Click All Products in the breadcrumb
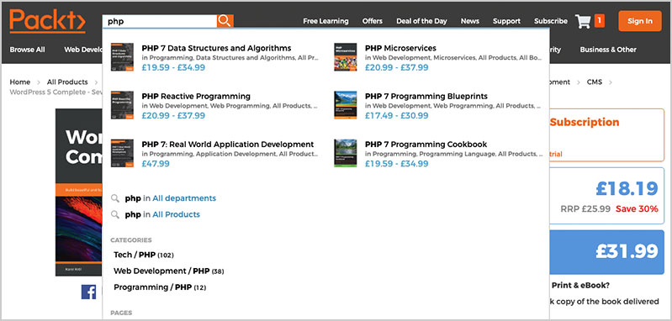Viewport: 672px width, 321px height. [x=67, y=82]
